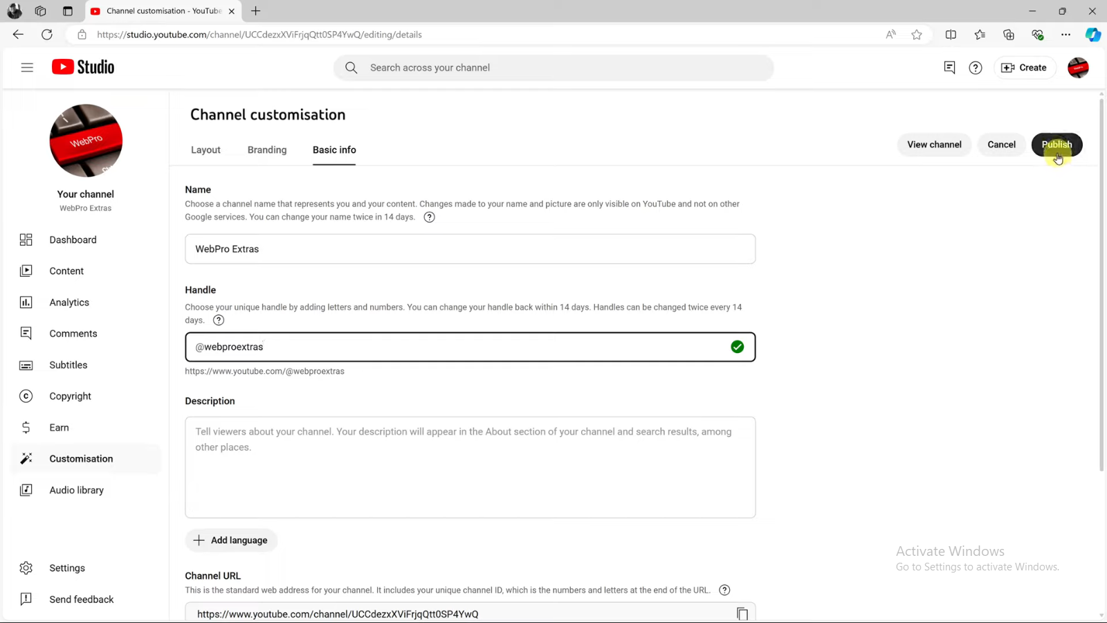The height and width of the screenshot is (623, 1107).
Task: Click the YouTube Studio logo
Action: [83, 67]
